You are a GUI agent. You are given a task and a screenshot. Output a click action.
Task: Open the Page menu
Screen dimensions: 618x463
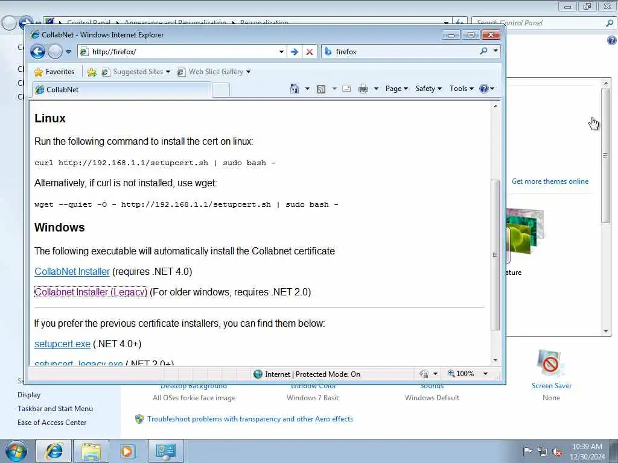tap(397, 89)
